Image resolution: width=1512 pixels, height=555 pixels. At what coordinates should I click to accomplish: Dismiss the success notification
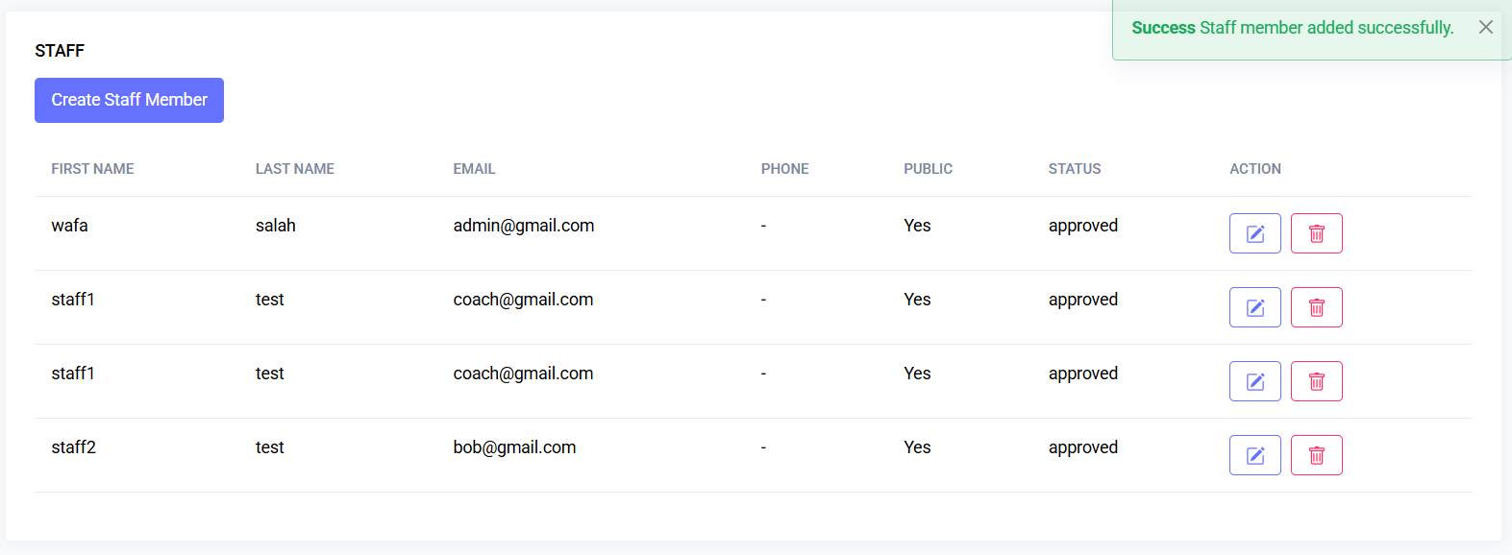[1485, 27]
